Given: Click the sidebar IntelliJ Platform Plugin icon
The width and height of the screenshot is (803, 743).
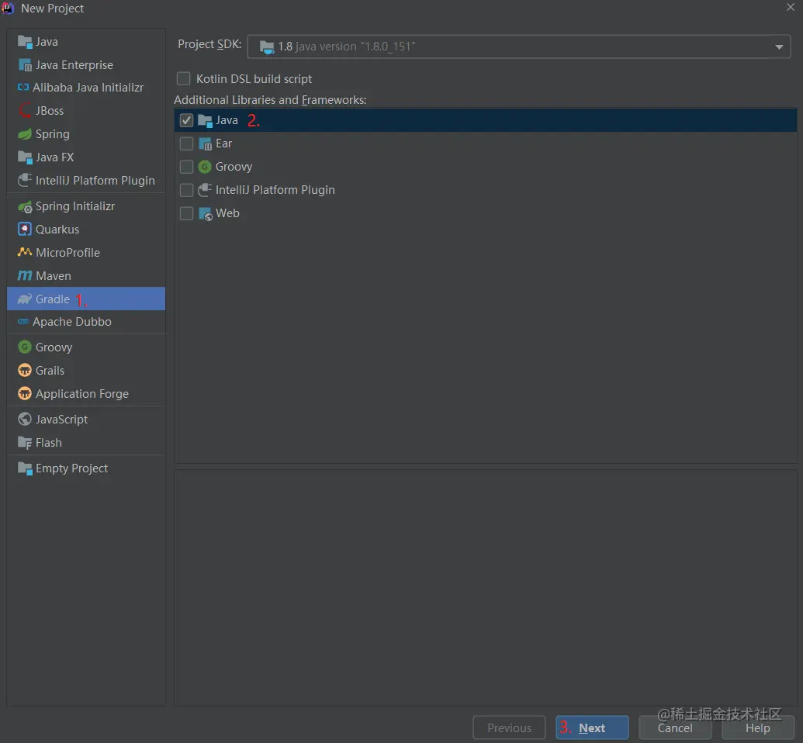Looking at the screenshot, I should [x=25, y=180].
